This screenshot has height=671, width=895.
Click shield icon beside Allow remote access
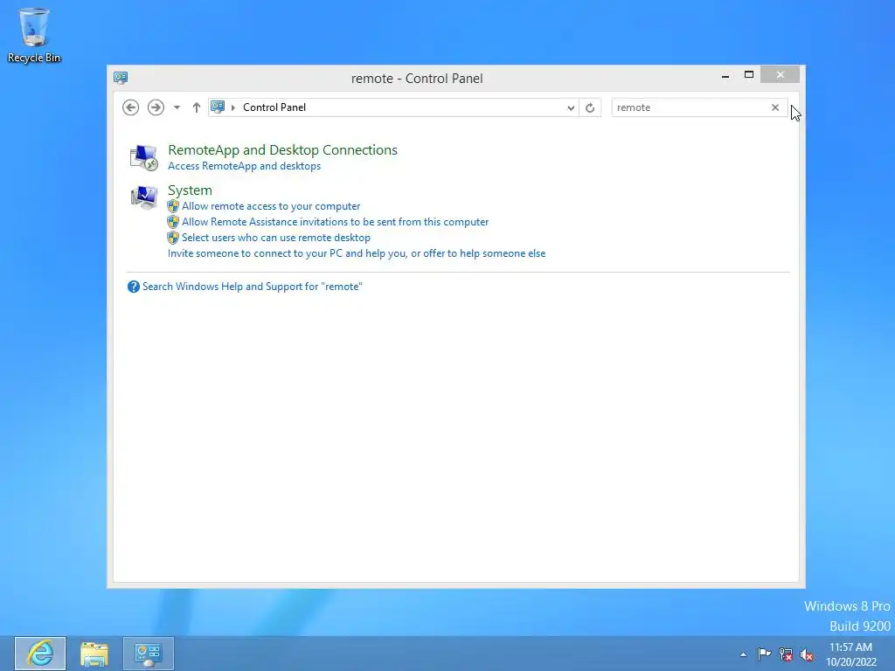(x=173, y=206)
